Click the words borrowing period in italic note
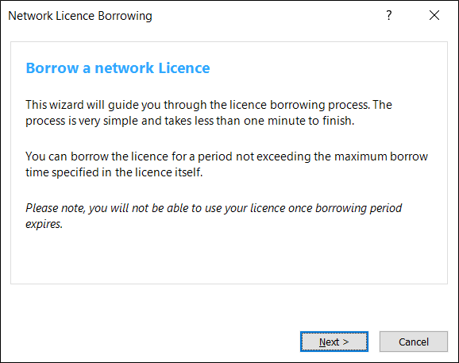The height and width of the screenshot is (363, 459). coord(359,208)
